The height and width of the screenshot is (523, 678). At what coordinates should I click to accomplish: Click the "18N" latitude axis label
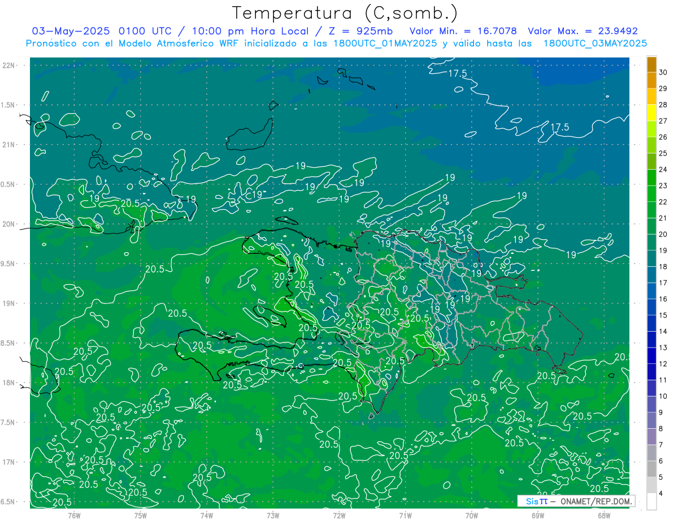pos(8,383)
